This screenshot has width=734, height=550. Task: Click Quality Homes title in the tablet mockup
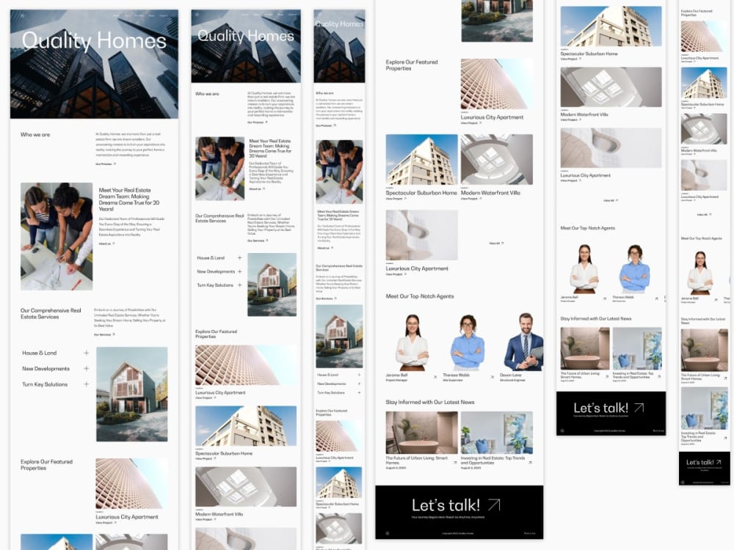tap(246, 36)
